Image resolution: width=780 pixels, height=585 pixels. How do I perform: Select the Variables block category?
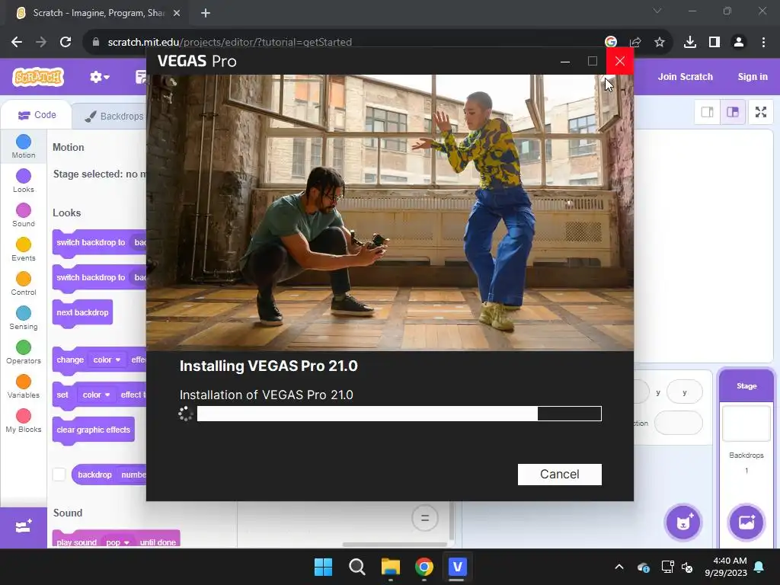click(x=24, y=386)
